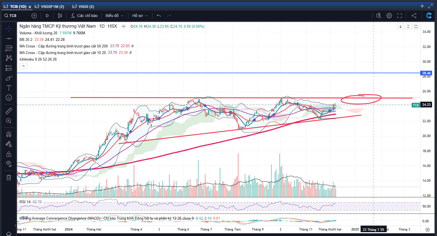Open time axis settings gear at bottom right
This screenshot has width=437, height=236.
(427, 229)
